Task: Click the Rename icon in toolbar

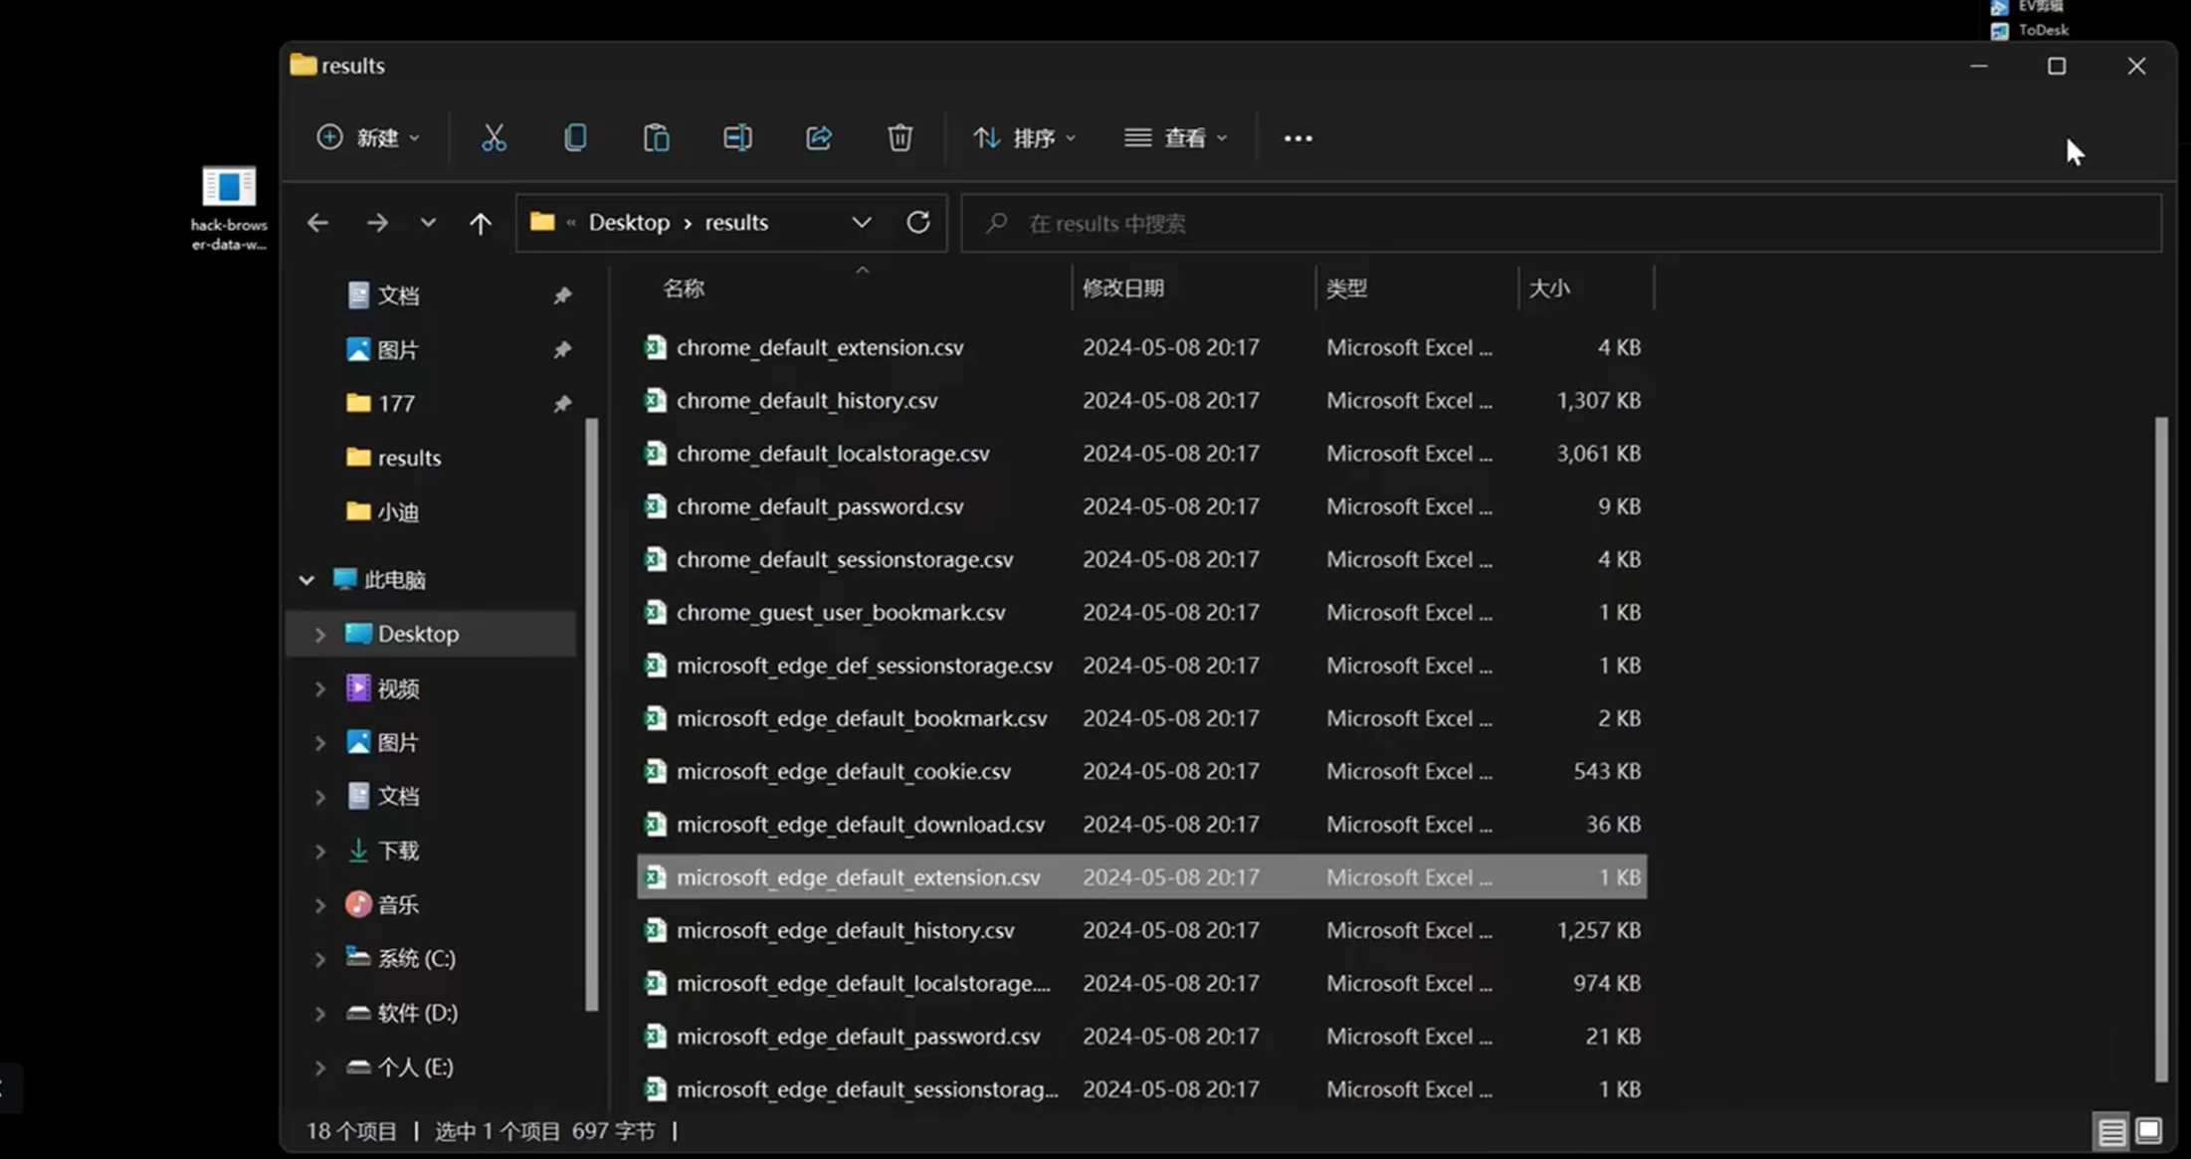Action: 737,137
